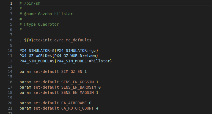Image resolution: width=212 pixels, height=114 pixels.
Task: Click the parameter 'SENS_EN_GPSSIM'
Action: [78, 82]
